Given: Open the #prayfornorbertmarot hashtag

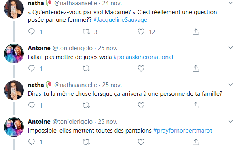Looking at the screenshot, I should (182, 131).
